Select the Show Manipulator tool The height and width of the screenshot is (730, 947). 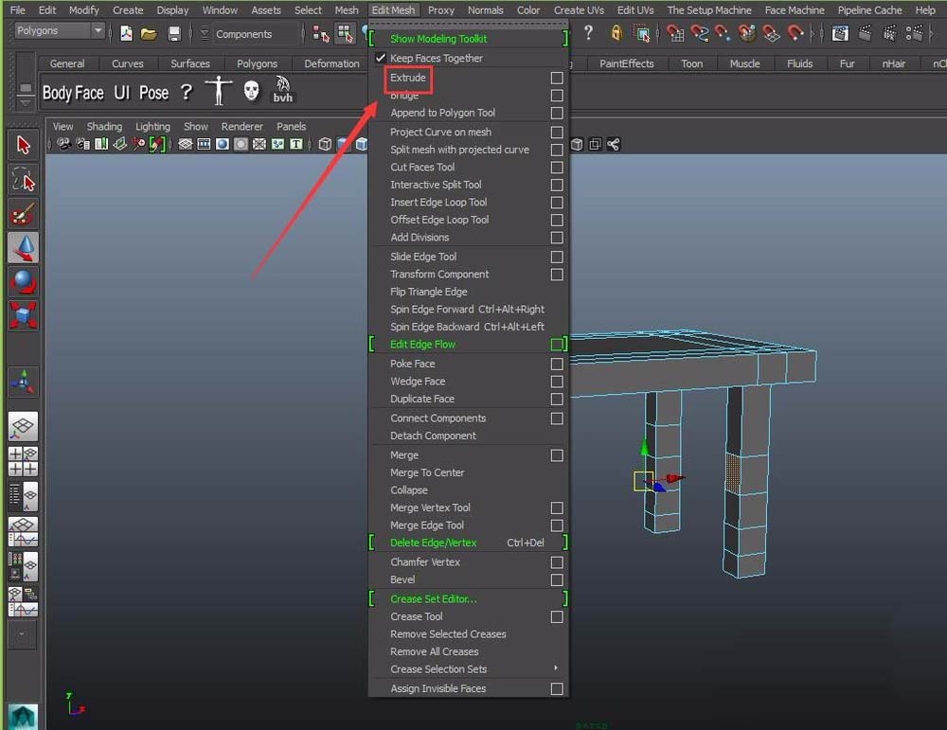[23, 383]
